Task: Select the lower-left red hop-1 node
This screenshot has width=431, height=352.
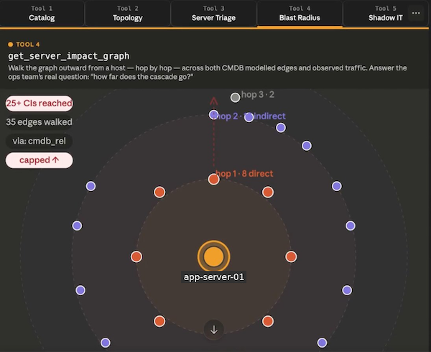Action: 159,321
